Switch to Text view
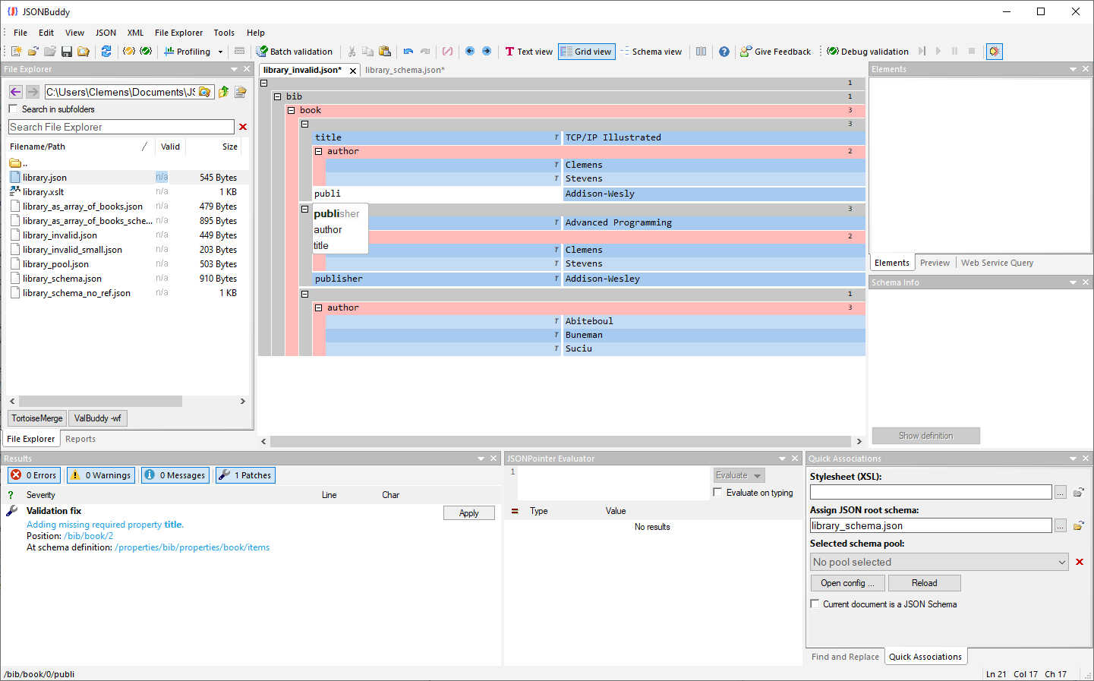Screen dimensions: 1094x681 click(529, 52)
